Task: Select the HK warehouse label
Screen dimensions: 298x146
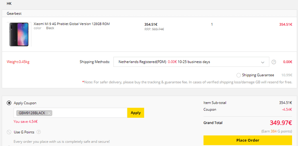Action: [x=9, y=4]
